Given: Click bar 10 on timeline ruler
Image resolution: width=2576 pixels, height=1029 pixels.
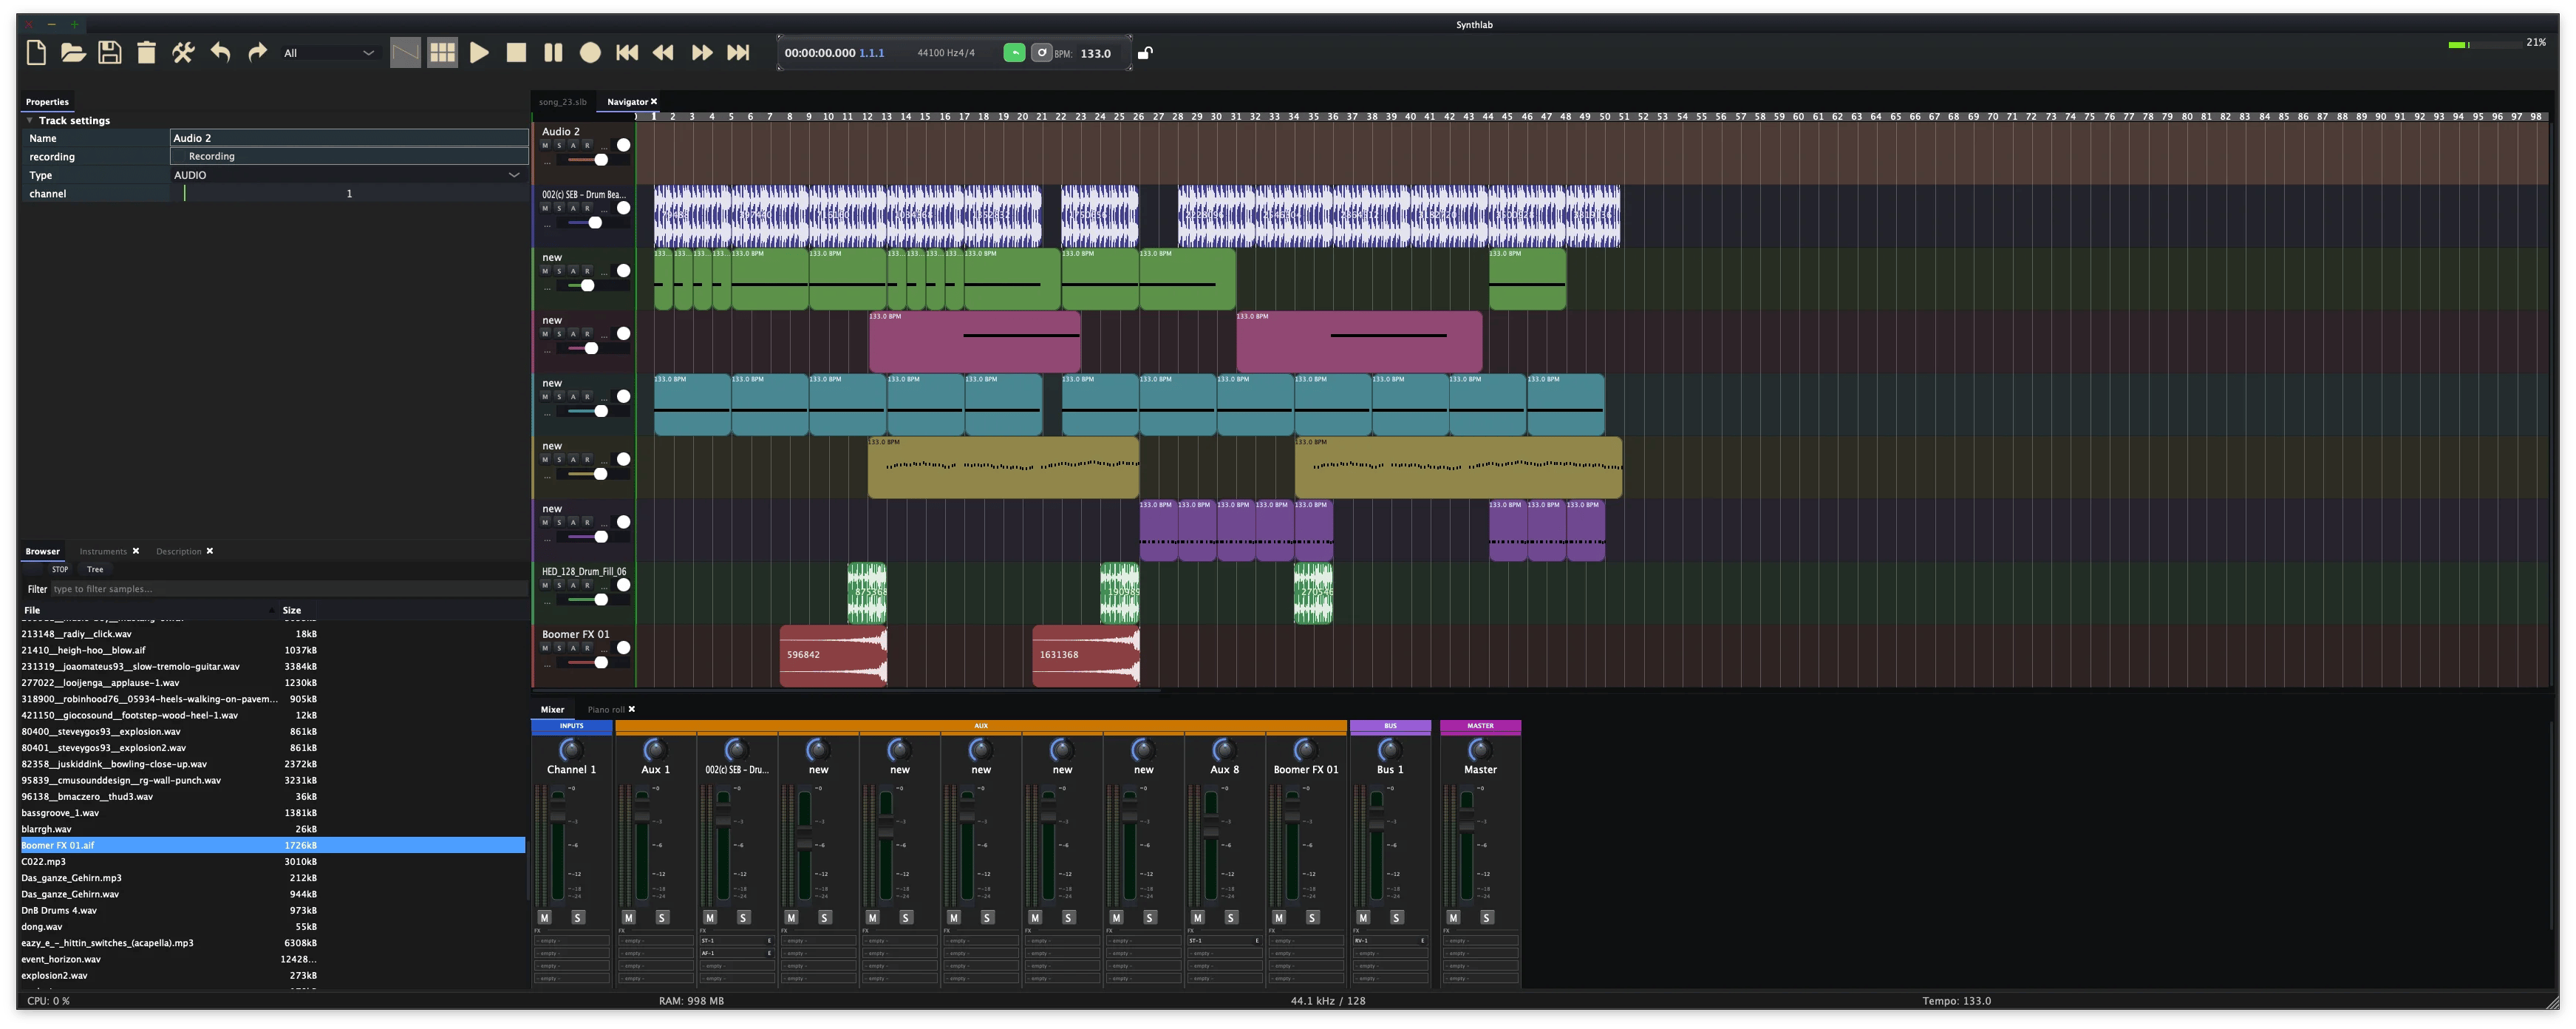Looking at the screenshot, I should pos(828,117).
